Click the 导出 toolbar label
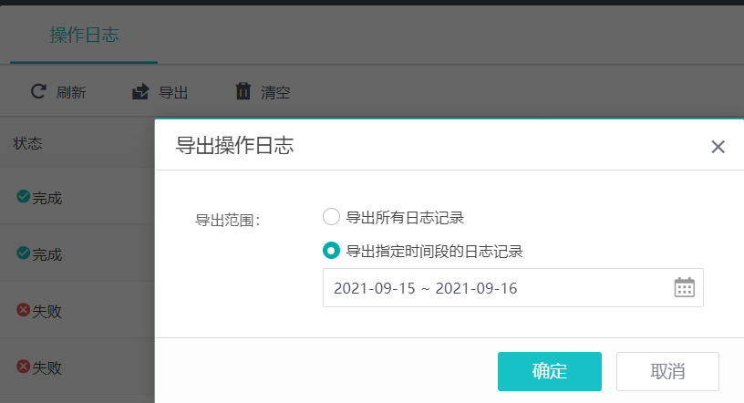744x403 pixels. (x=173, y=92)
